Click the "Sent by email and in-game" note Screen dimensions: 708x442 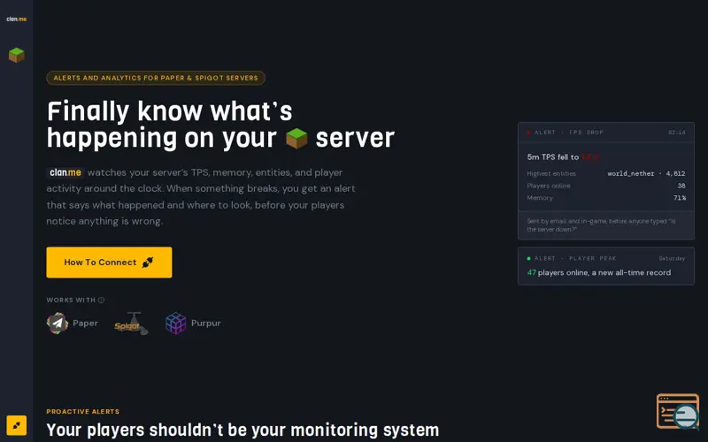pos(602,225)
